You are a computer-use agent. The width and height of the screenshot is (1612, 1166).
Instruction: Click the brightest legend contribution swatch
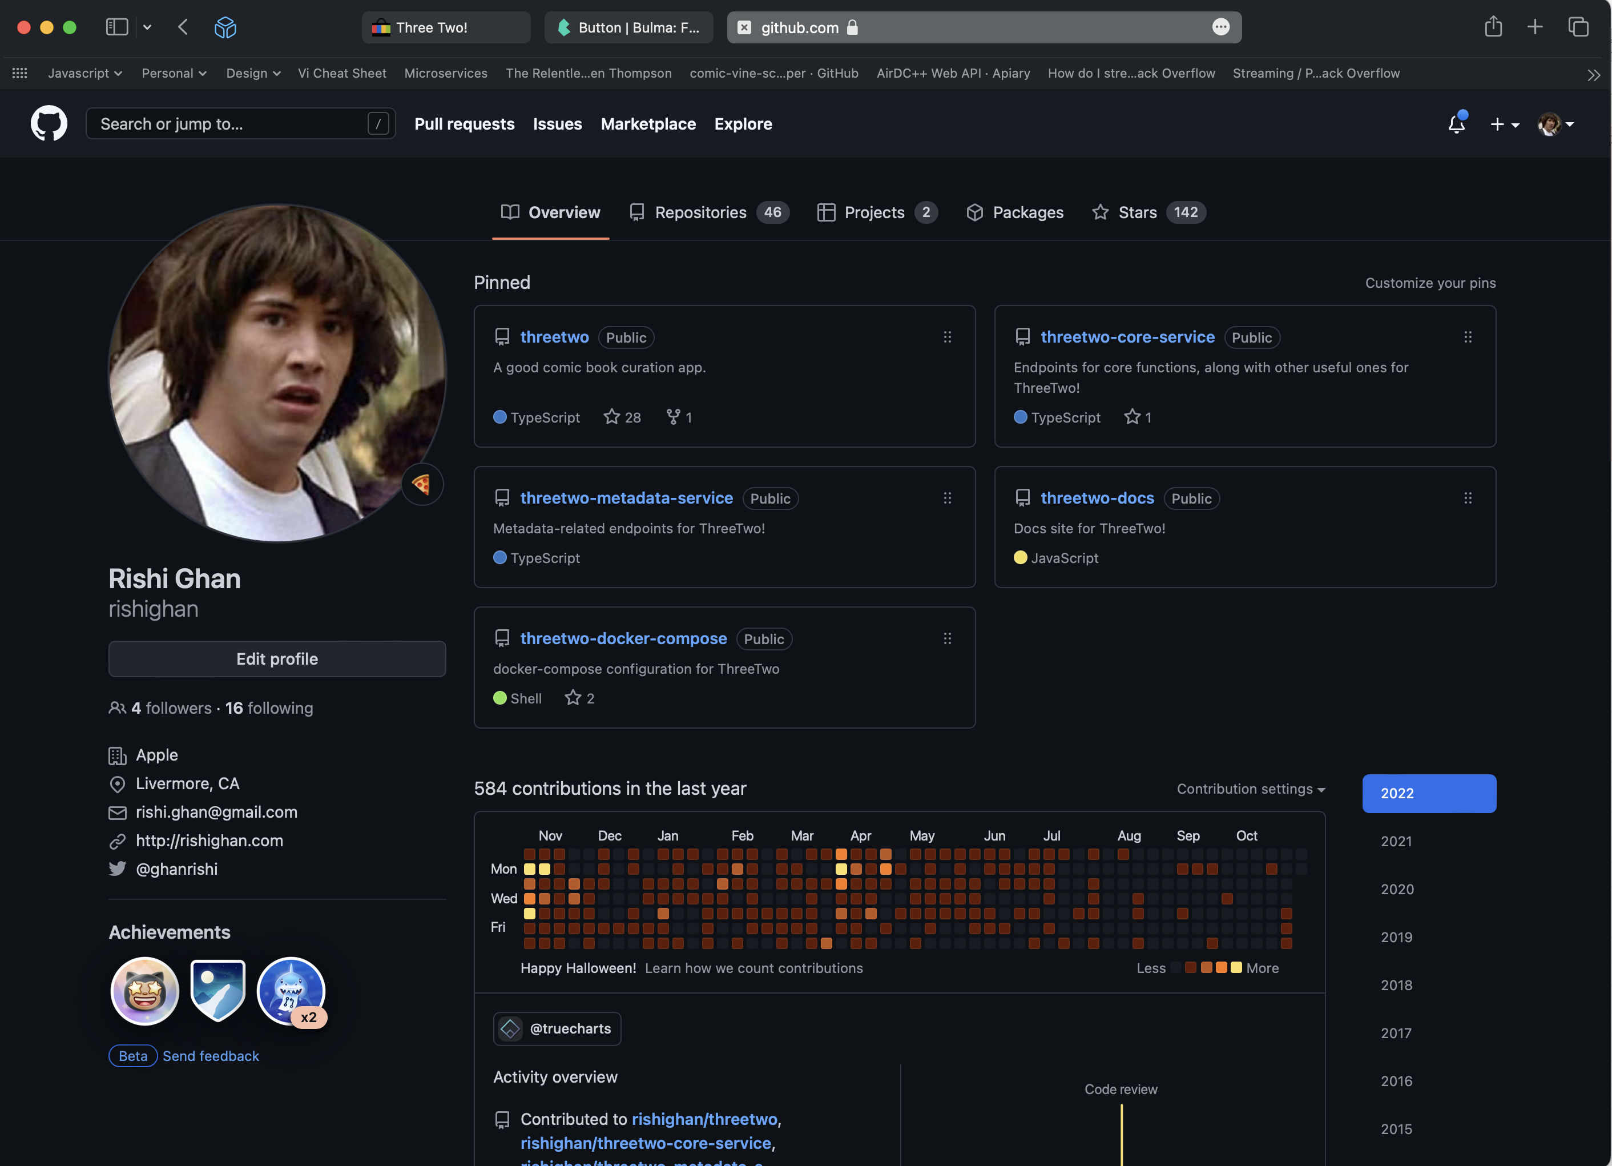1236,968
